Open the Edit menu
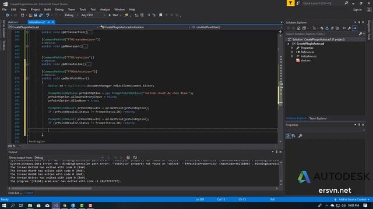Viewport: 373px width, 209px height. (x=13, y=9)
